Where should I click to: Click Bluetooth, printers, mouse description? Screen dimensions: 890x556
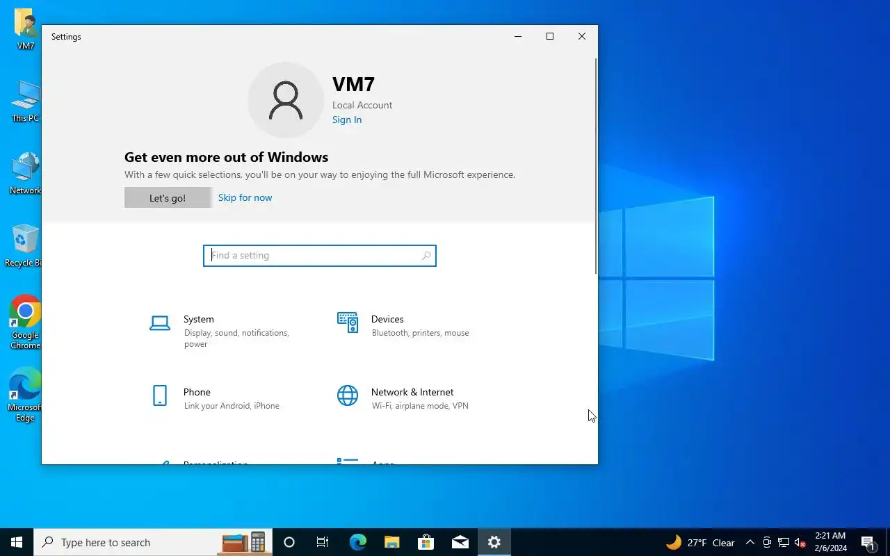[420, 333]
